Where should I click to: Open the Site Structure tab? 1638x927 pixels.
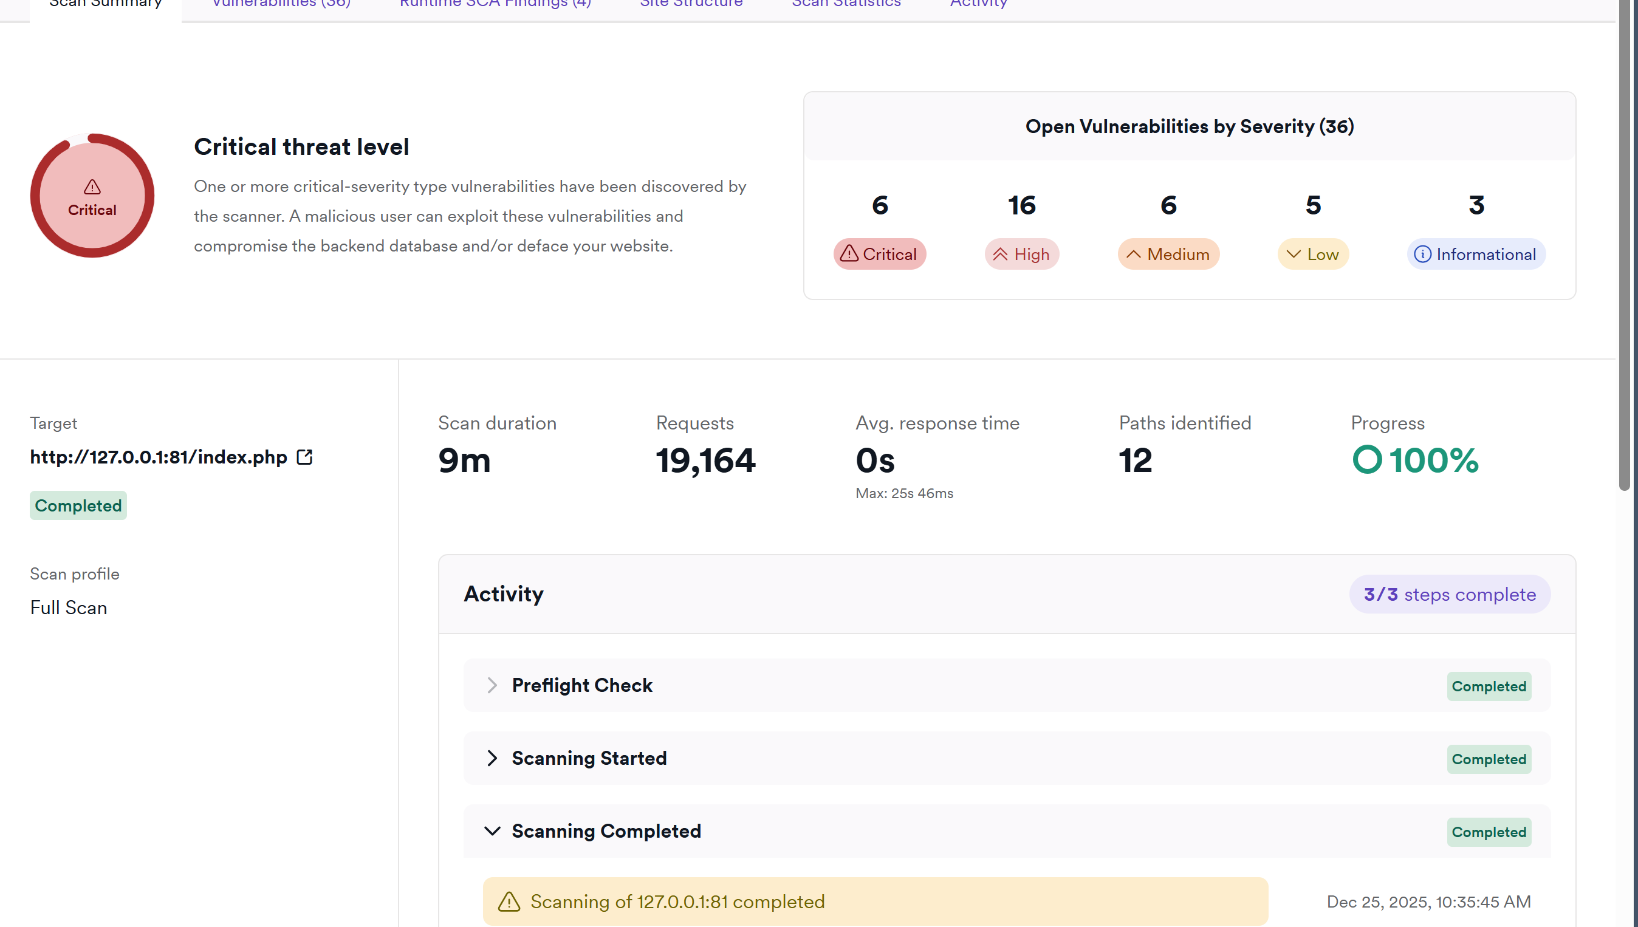pos(691,4)
